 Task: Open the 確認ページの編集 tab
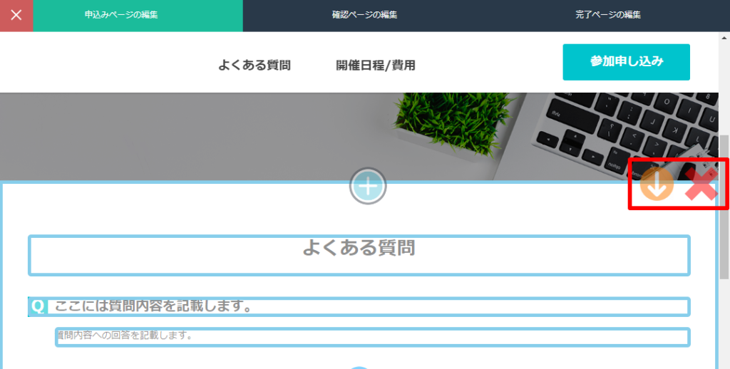click(364, 16)
